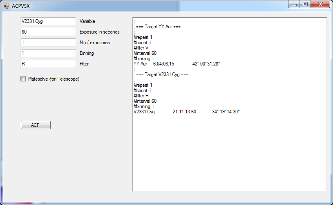The height and width of the screenshot is (205, 333).
Task: Click the 'Exposure in seconds' label
Action: coord(100,32)
